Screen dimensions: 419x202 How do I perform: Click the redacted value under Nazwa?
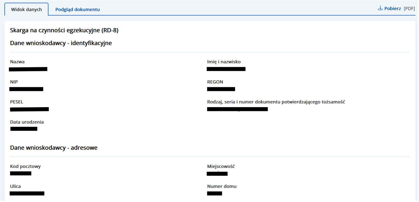[x=28, y=69]
